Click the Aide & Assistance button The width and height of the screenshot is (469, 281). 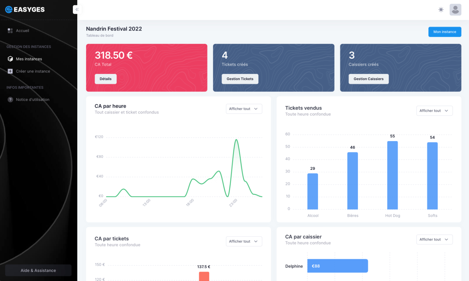click(x=38, y=270)
